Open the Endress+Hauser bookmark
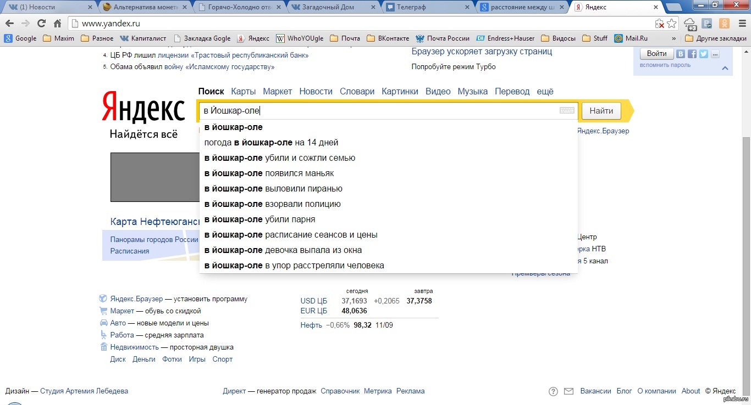751x405 pixels. pyautogui.click(x=505, y=38)
